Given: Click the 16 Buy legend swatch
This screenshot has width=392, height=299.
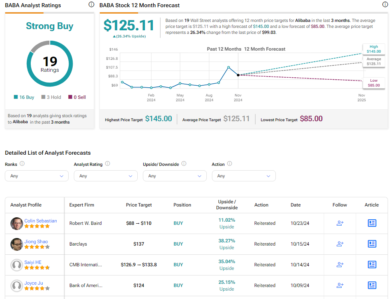Looking at the screenshot, I should click(16, 97).
